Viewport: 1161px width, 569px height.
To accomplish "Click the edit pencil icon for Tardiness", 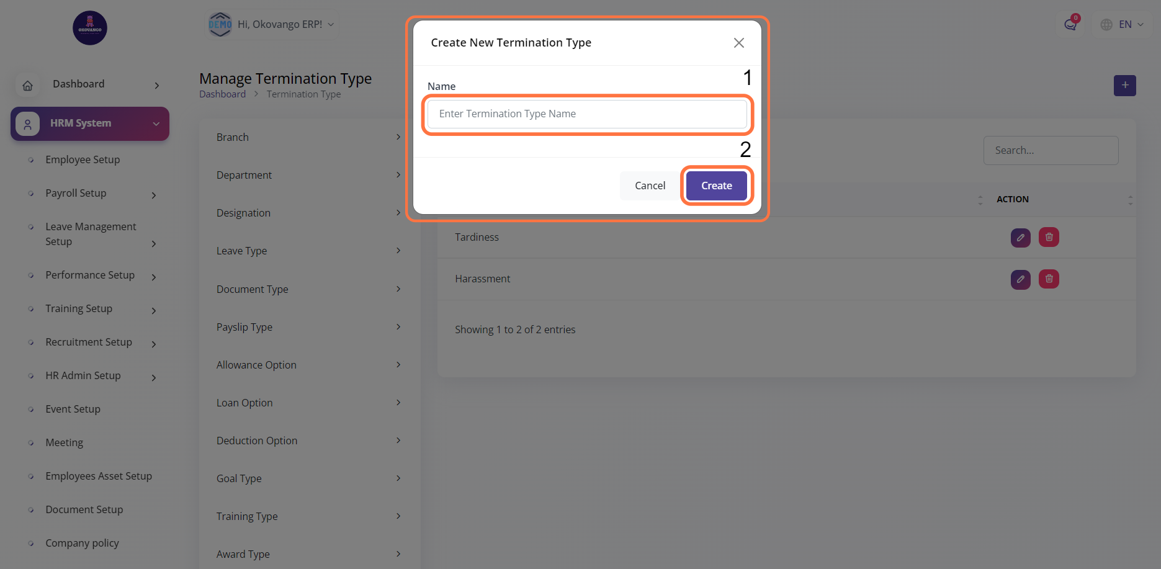I will click(1020, 238).
